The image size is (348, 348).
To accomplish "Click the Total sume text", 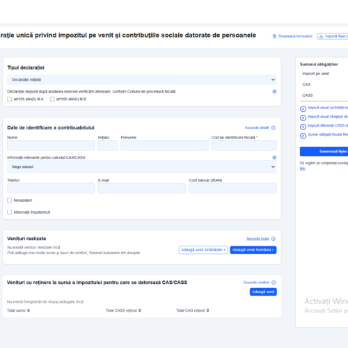I will point(18,310).
